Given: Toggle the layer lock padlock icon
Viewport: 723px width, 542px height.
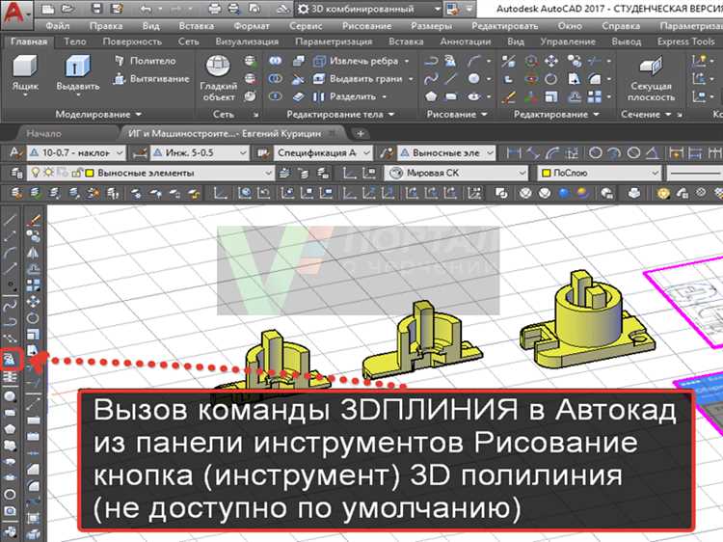Looking at the screenshot, I should (x=76, y=173).
